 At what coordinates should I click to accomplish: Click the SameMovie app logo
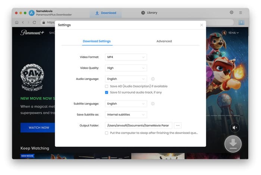tap(32, 13)
